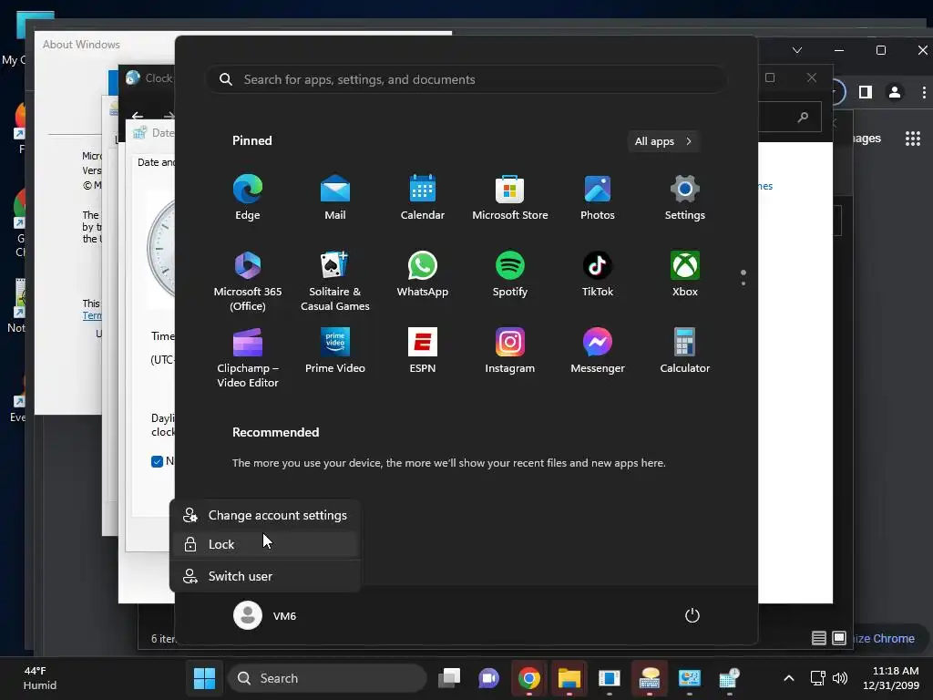Open the Chat taskbar icon
Screen dimensions: 933x700
tap(489, 678)
